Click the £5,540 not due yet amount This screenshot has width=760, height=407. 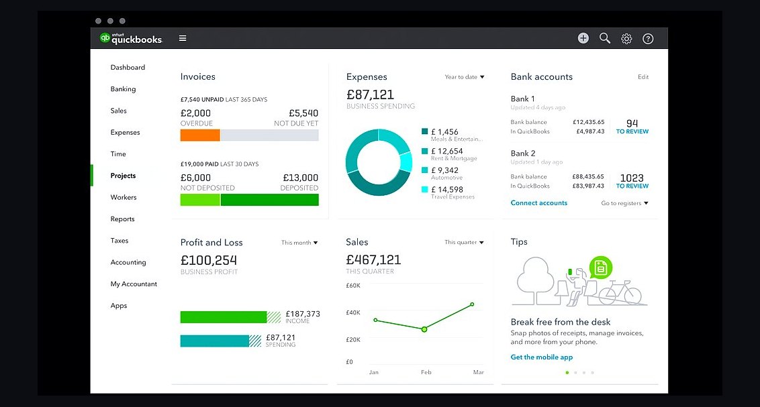[303, 113]
